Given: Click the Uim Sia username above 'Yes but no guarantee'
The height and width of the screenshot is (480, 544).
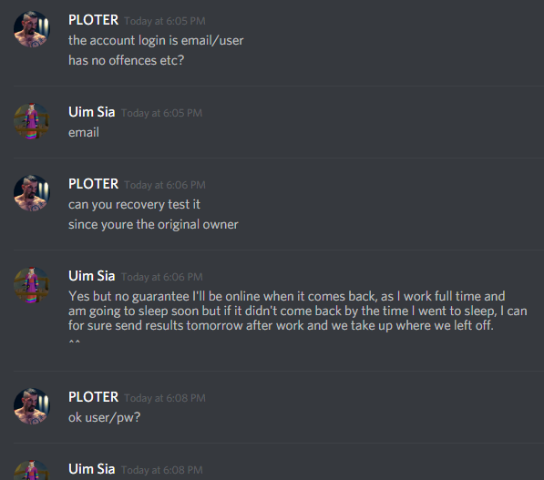Looking at the screenshot, I should 92,276.
